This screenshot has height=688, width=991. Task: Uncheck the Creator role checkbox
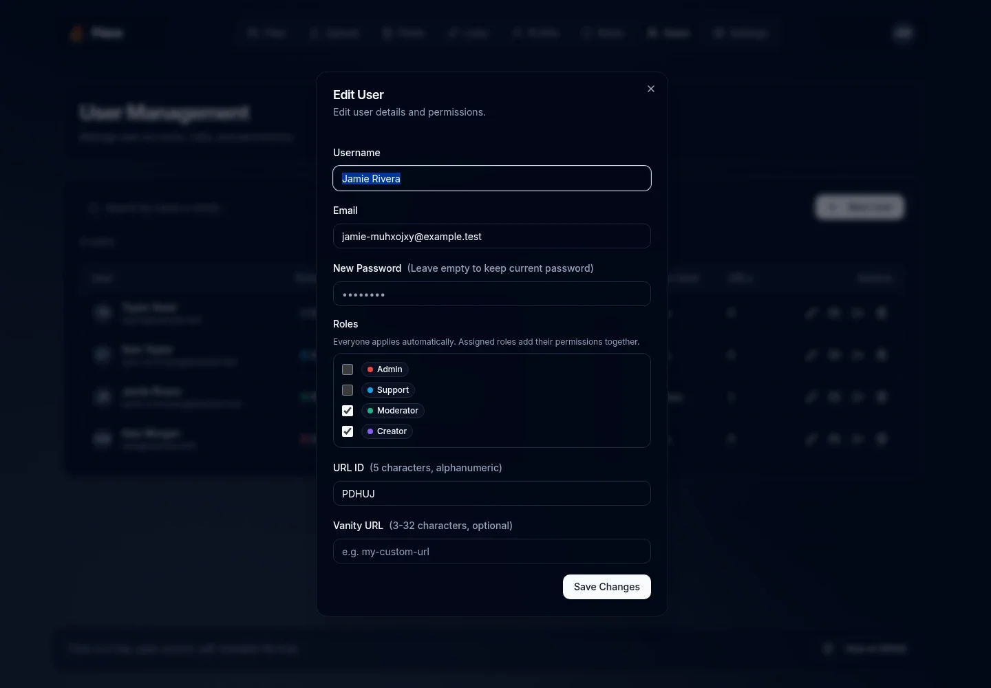(x=348, y=431)
